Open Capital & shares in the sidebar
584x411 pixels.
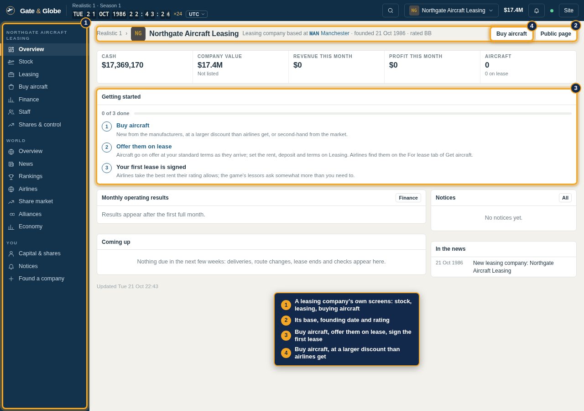(45, 253)
